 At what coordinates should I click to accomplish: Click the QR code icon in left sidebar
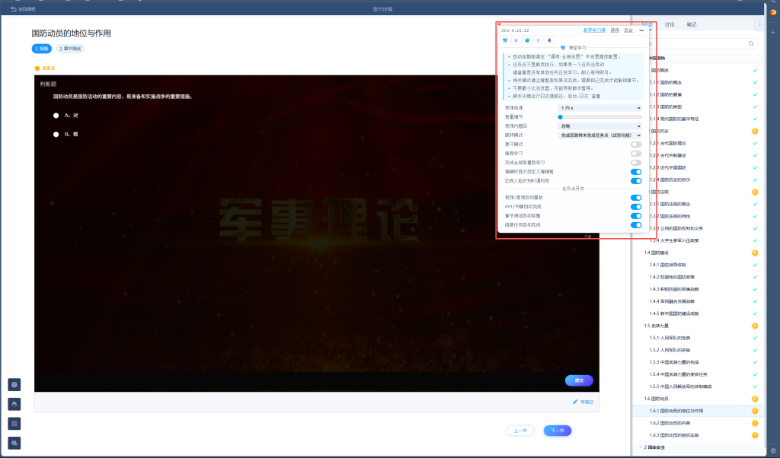pyautogui.click(x=15, y=423)
